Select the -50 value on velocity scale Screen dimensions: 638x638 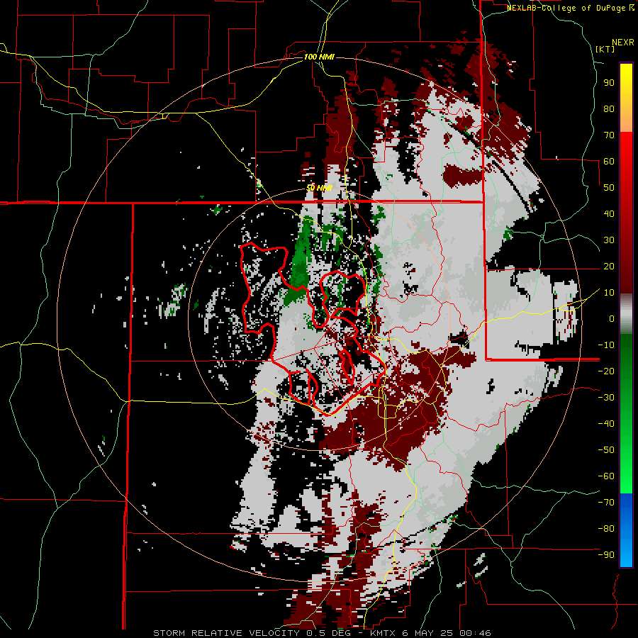point(606,450)
